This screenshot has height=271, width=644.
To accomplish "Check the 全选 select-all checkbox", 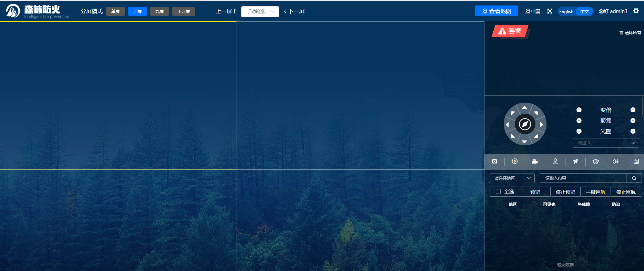I will (x=498, y=192).
